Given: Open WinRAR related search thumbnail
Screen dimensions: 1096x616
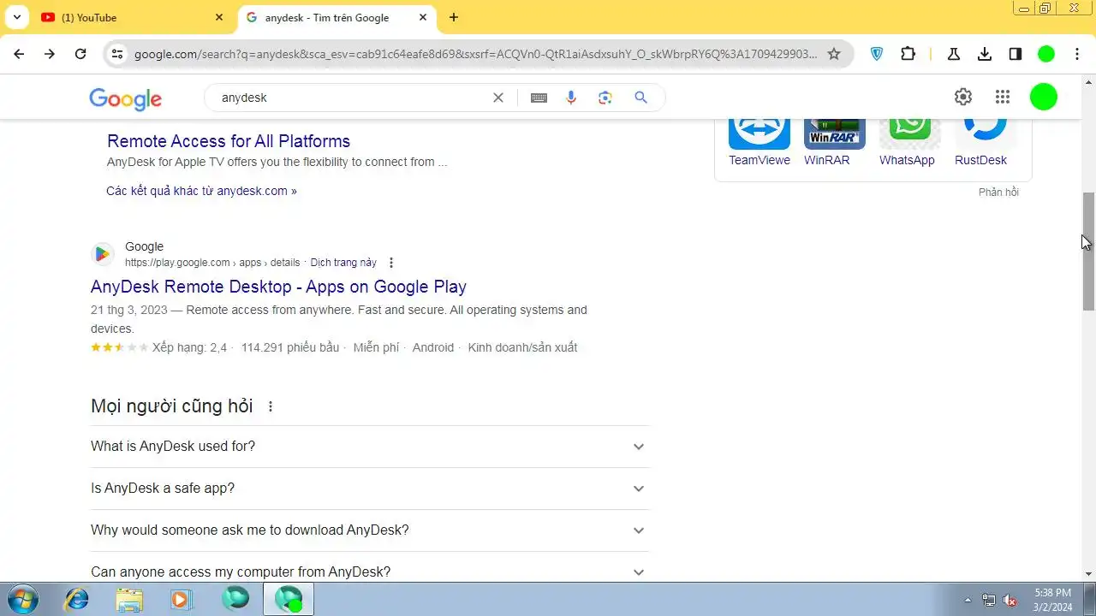Looking at the screenshot, I should [x=835, y=133].
